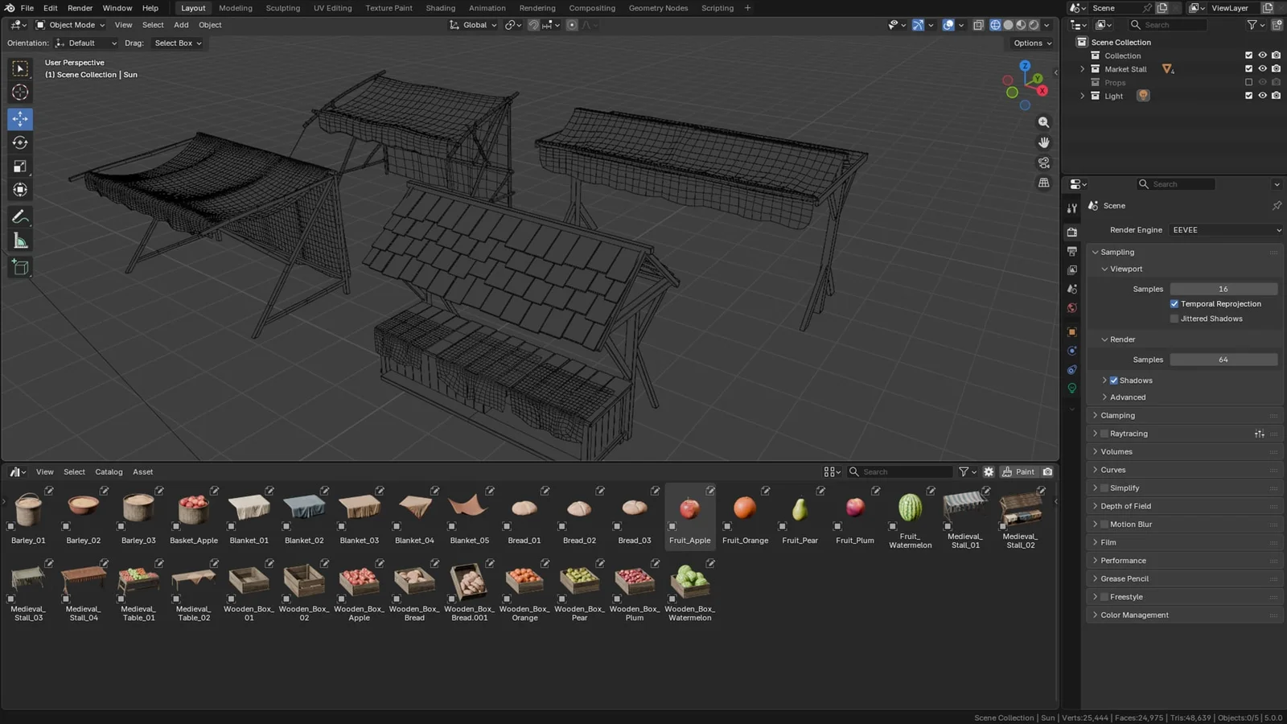The image size is (1287, 724).
Task: Select the Cursor tool
Action: [x=20, y=93]
